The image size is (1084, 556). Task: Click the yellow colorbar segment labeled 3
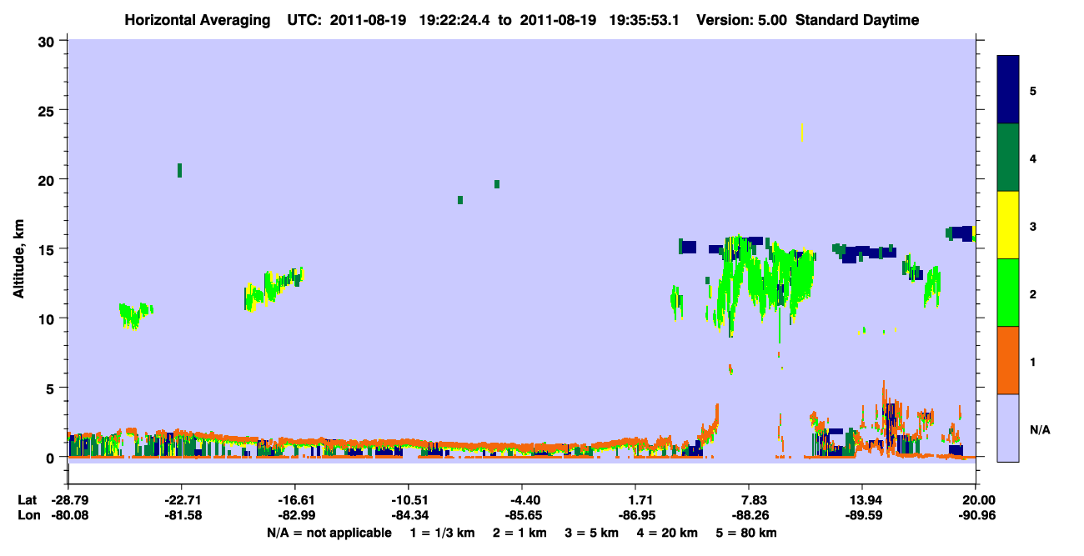click(1008, 225)
